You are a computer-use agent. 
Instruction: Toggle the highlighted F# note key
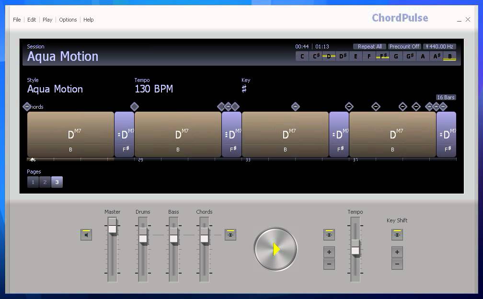[382, 57]
